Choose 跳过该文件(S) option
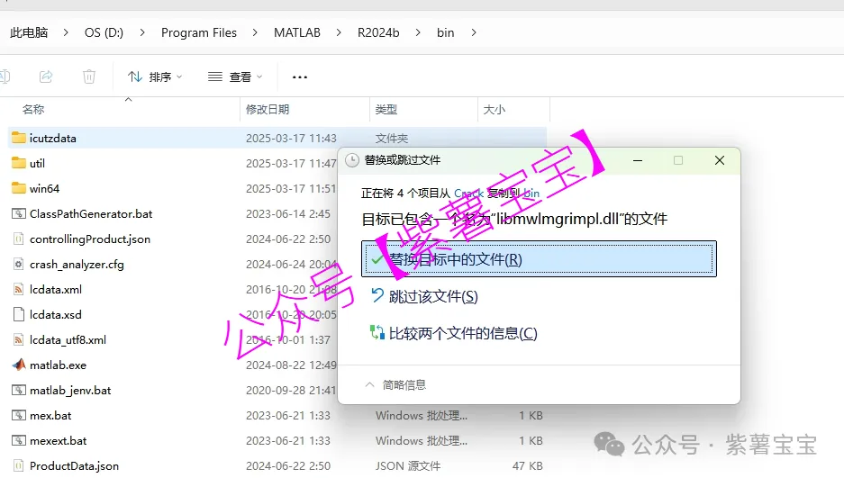The image size is (844, 478). pyautogui.click(x=432, y=296)
